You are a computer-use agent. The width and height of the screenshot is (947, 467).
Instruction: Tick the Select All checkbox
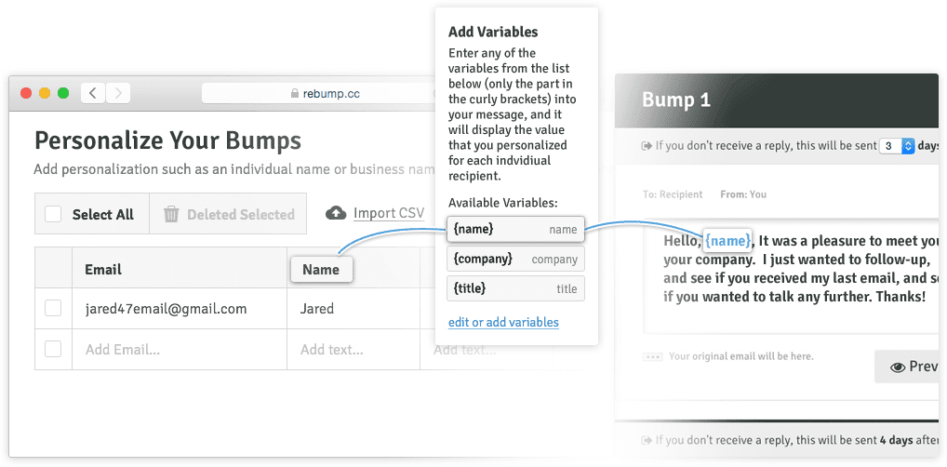click(53, 214)
